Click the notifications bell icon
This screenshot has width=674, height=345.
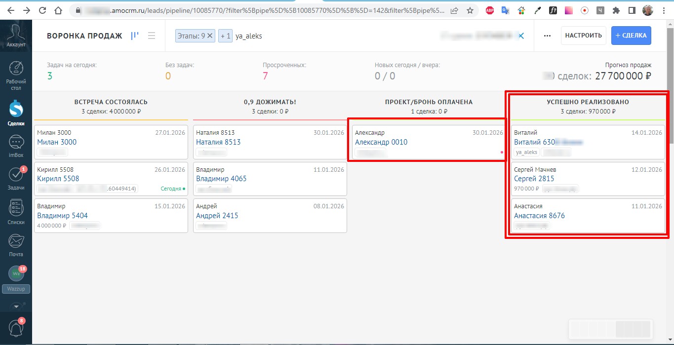pyautogui.click(x=16, y=328)
